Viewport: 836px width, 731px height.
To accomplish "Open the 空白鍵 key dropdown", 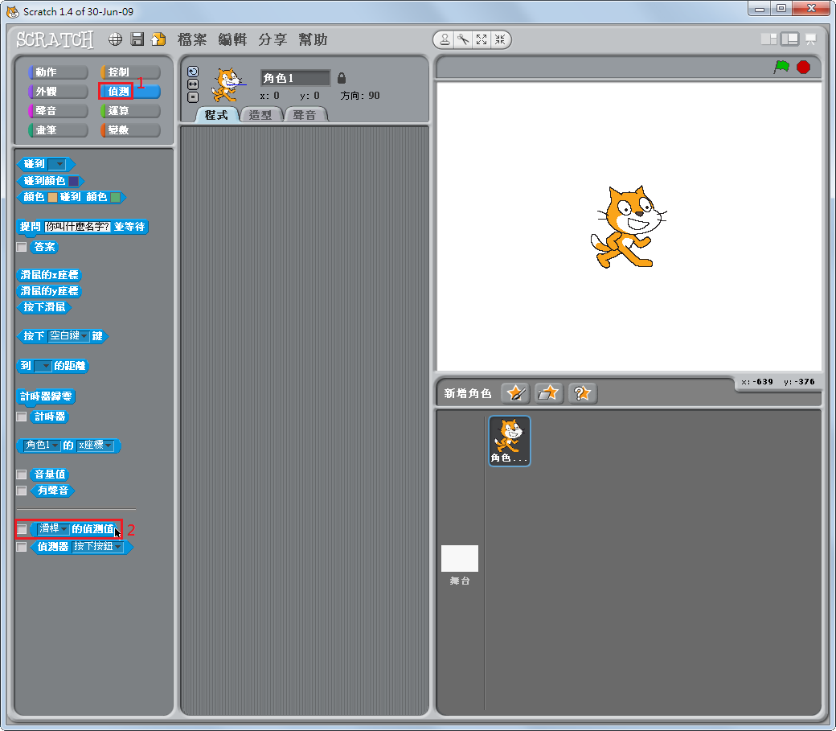I will click(68, 335).
